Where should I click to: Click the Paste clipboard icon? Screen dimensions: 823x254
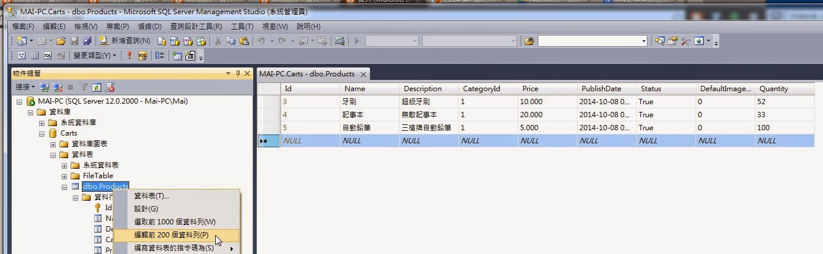pos(244,41)
